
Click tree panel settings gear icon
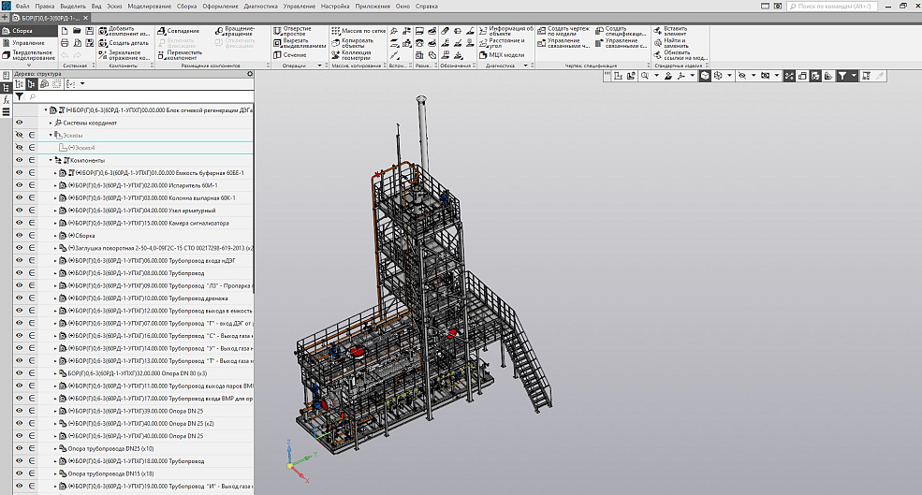[x=250, y=74]
